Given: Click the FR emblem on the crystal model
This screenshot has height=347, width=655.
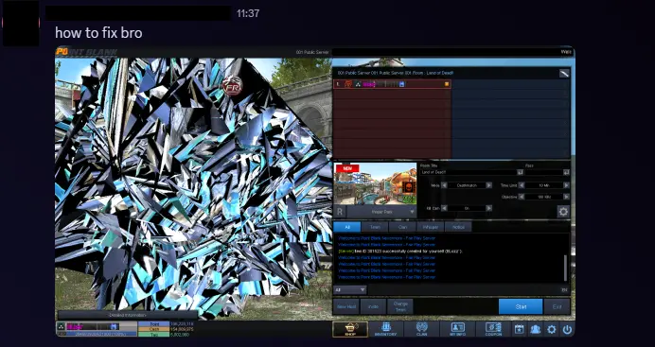Looking at the screenshot, I should coord(232,85).
